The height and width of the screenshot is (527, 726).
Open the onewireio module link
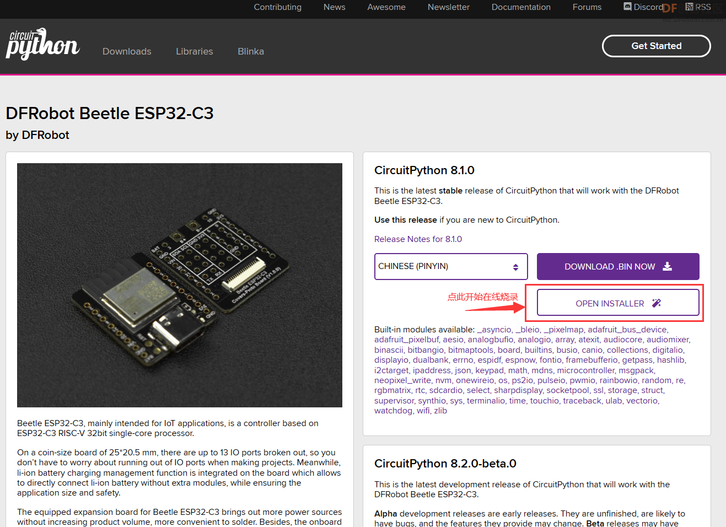475,380
